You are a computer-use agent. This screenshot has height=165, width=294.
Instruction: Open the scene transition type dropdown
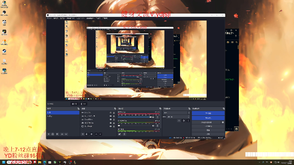(177, 113)
